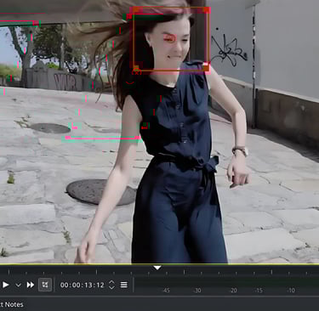319x311 pixels.
Task: Open the play options dropdown chevron
Action: 18,285
